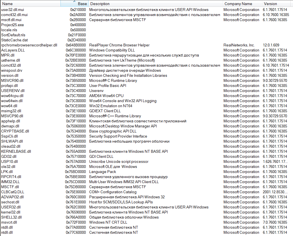Select comctl32.dll module entry
Viewport: 293px width, 236px height.
146,65
